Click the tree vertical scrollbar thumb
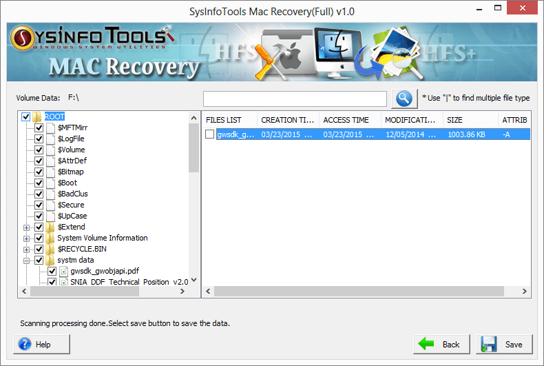 [194, 148]
